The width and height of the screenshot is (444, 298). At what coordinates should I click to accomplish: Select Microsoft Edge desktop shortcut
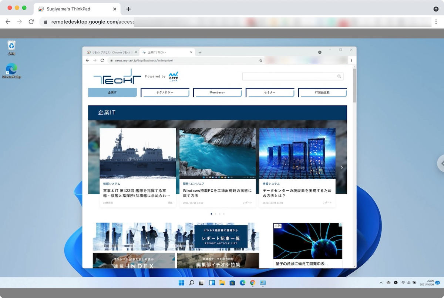click(11, 71)
